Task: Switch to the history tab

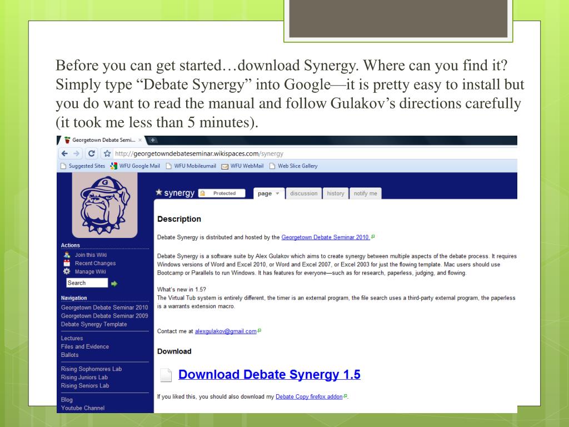Action: pos(335,193)
